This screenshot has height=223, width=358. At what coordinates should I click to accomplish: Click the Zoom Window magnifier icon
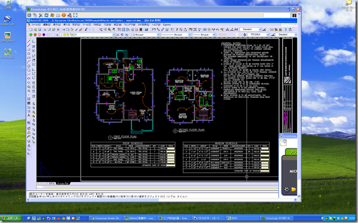110,30
